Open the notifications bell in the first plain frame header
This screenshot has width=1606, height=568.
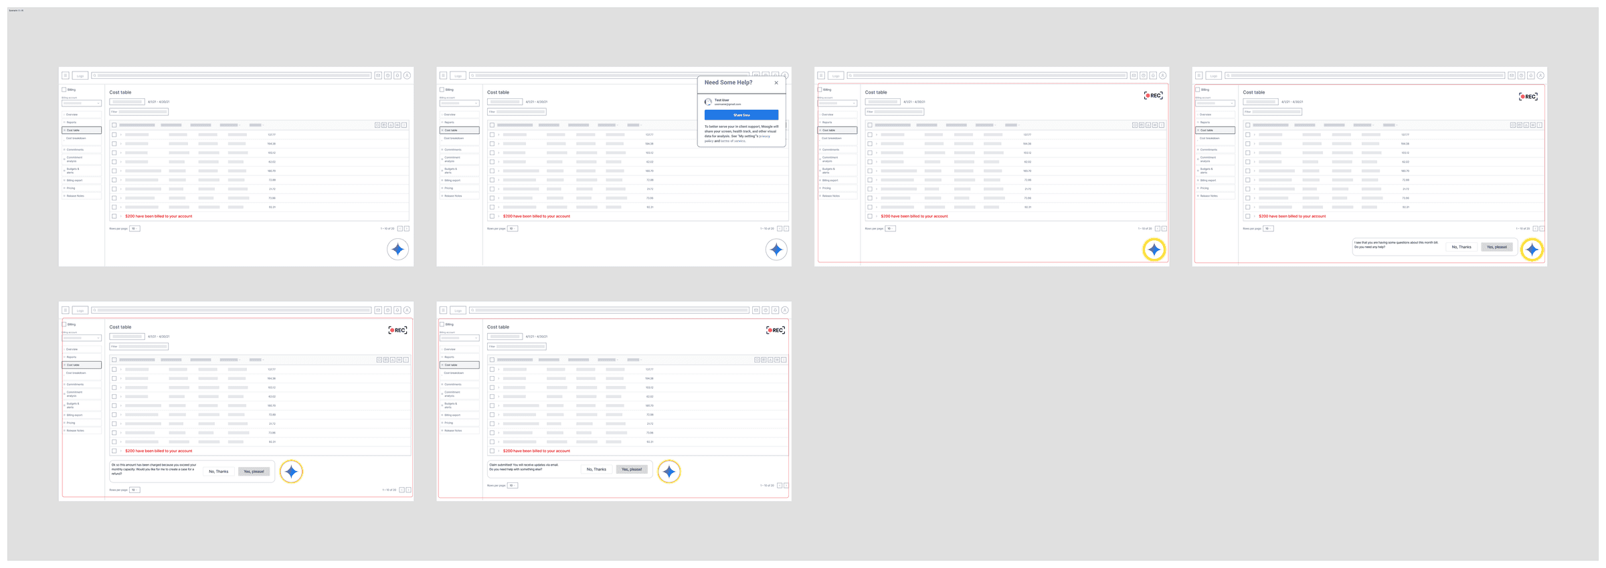coord(397,76)
